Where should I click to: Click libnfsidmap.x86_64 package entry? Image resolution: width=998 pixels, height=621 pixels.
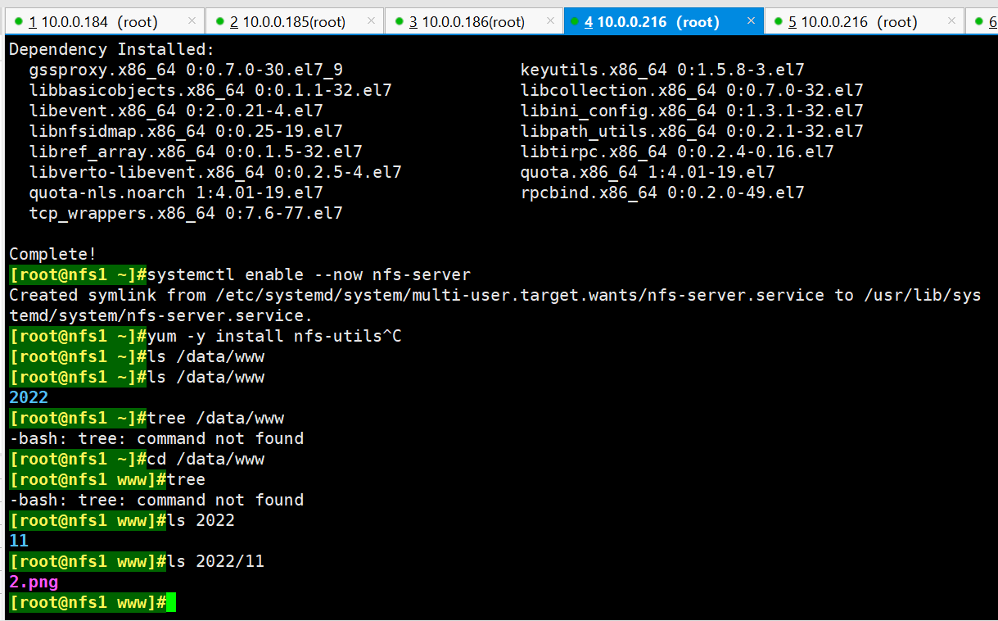[x=186, y=131]
